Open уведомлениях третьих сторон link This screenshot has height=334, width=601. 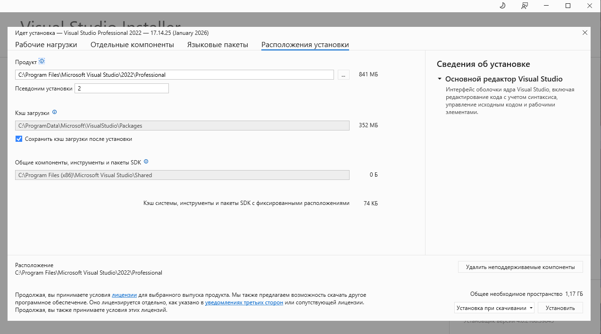[244, 302]
